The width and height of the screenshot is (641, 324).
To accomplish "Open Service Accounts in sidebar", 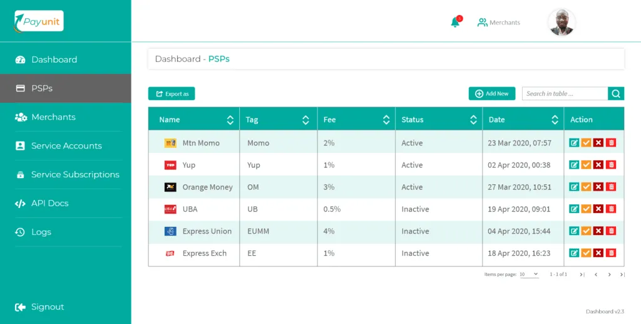I will click(65, 145).
